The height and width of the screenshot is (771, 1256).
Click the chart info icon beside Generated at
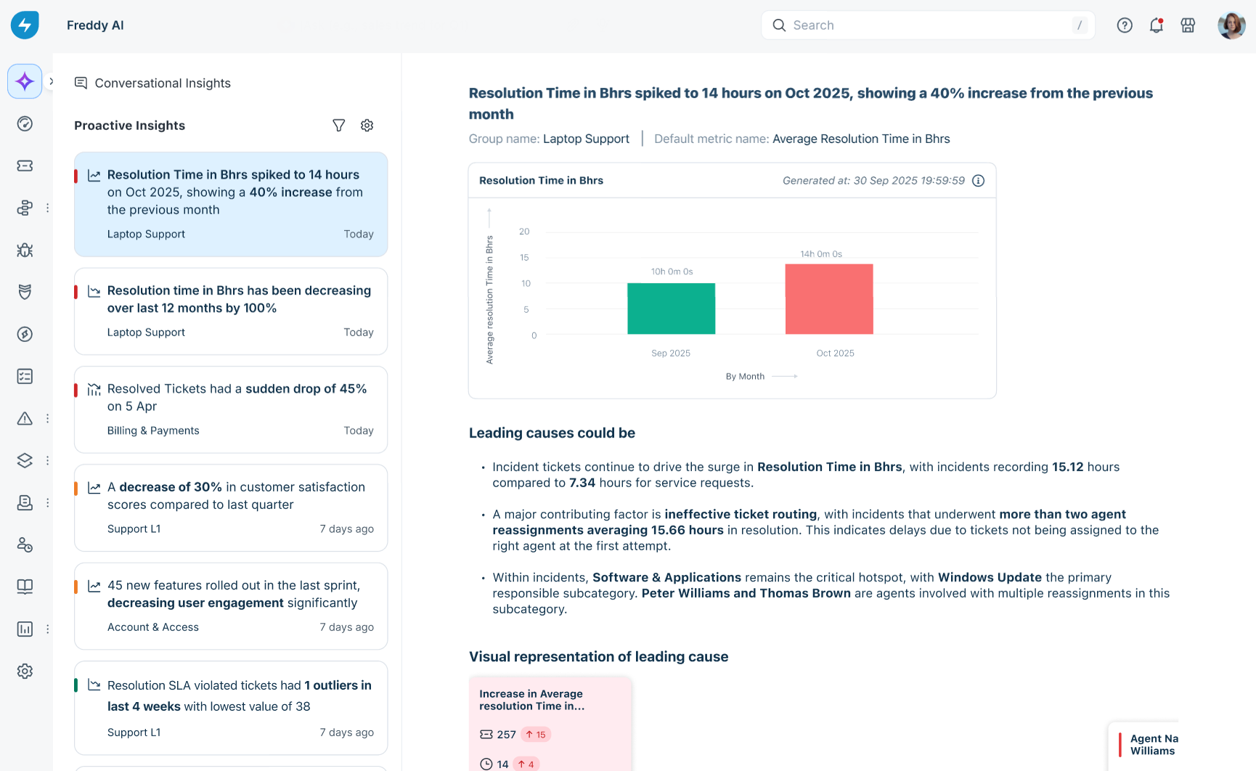(978, 180)
